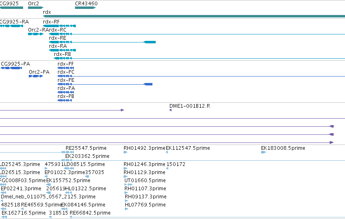Select the rdx-PF protein feature
The height and width of the screenshot is (219, 345).
[x=66, y=68]
